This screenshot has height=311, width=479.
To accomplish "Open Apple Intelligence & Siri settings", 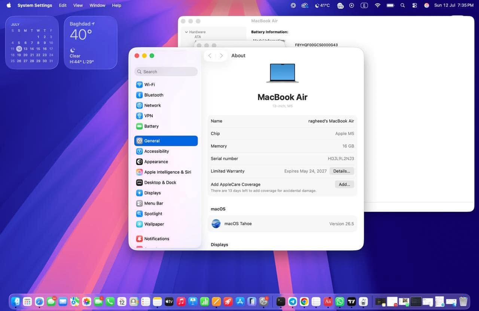I will tap(166, 172).
